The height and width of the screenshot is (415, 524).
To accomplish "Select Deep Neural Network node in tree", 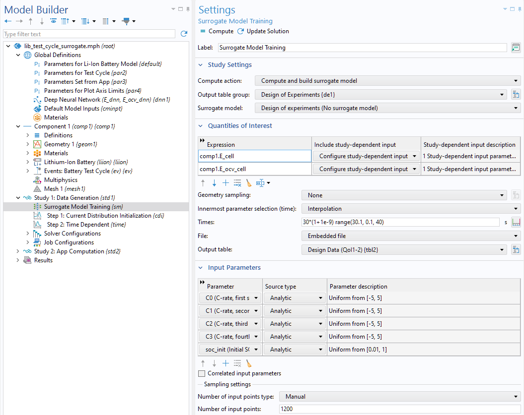I will click(x=107, y=100).
